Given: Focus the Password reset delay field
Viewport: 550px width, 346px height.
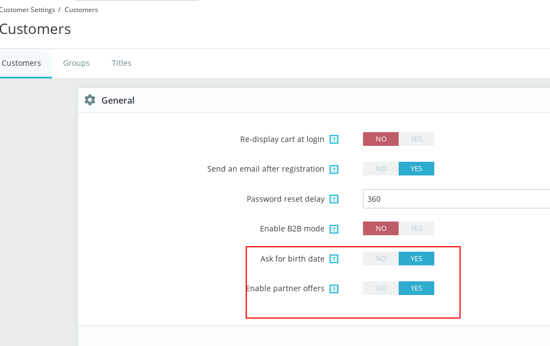Looking at the screenshot, I should click(456, 199).
